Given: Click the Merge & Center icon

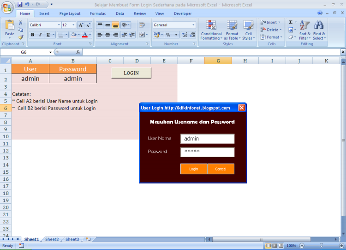Looking at the screenshot, I should [142, 35].
